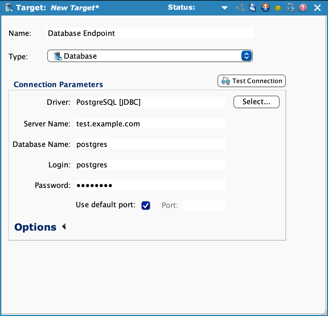
Task: Open the white dropdown arrow after Status
Action: click(x=225, y=8)
